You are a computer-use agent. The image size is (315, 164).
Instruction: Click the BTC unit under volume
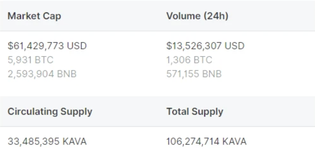[x=203, y=60]
